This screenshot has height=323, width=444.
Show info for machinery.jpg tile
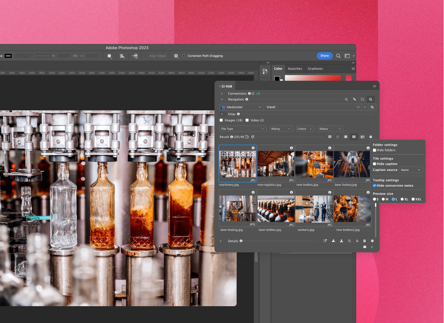point(253,148)
